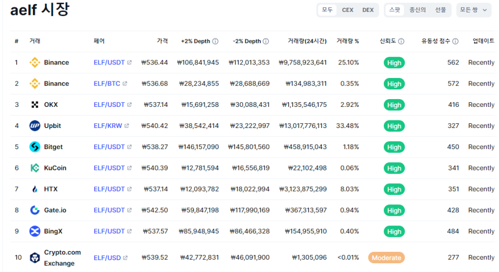Click the liquidity score 572
This screenshot has height=272, width=499.
pos(453,83)
